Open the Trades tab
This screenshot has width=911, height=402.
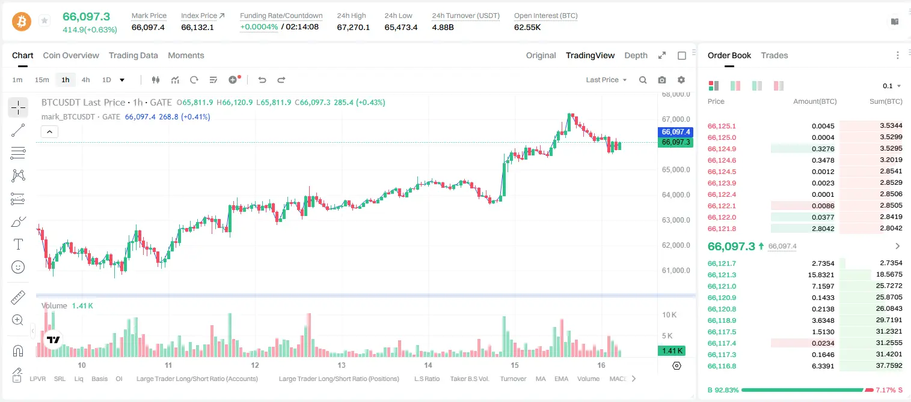[775, 55]
